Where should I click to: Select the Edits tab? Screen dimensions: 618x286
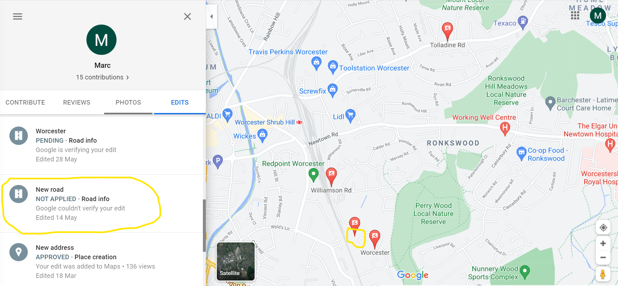tap(180, 102)
